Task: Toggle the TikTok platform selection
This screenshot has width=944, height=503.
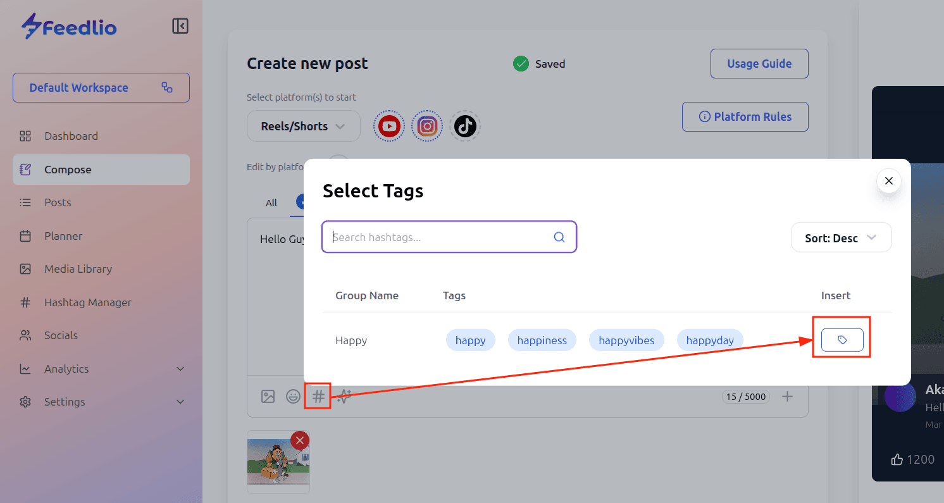Action: point(465,127)
